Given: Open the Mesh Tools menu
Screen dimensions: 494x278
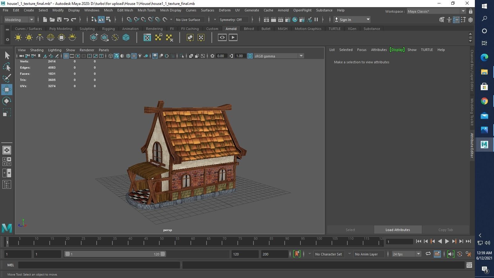Looking at the screenshot, I should 146,10.
